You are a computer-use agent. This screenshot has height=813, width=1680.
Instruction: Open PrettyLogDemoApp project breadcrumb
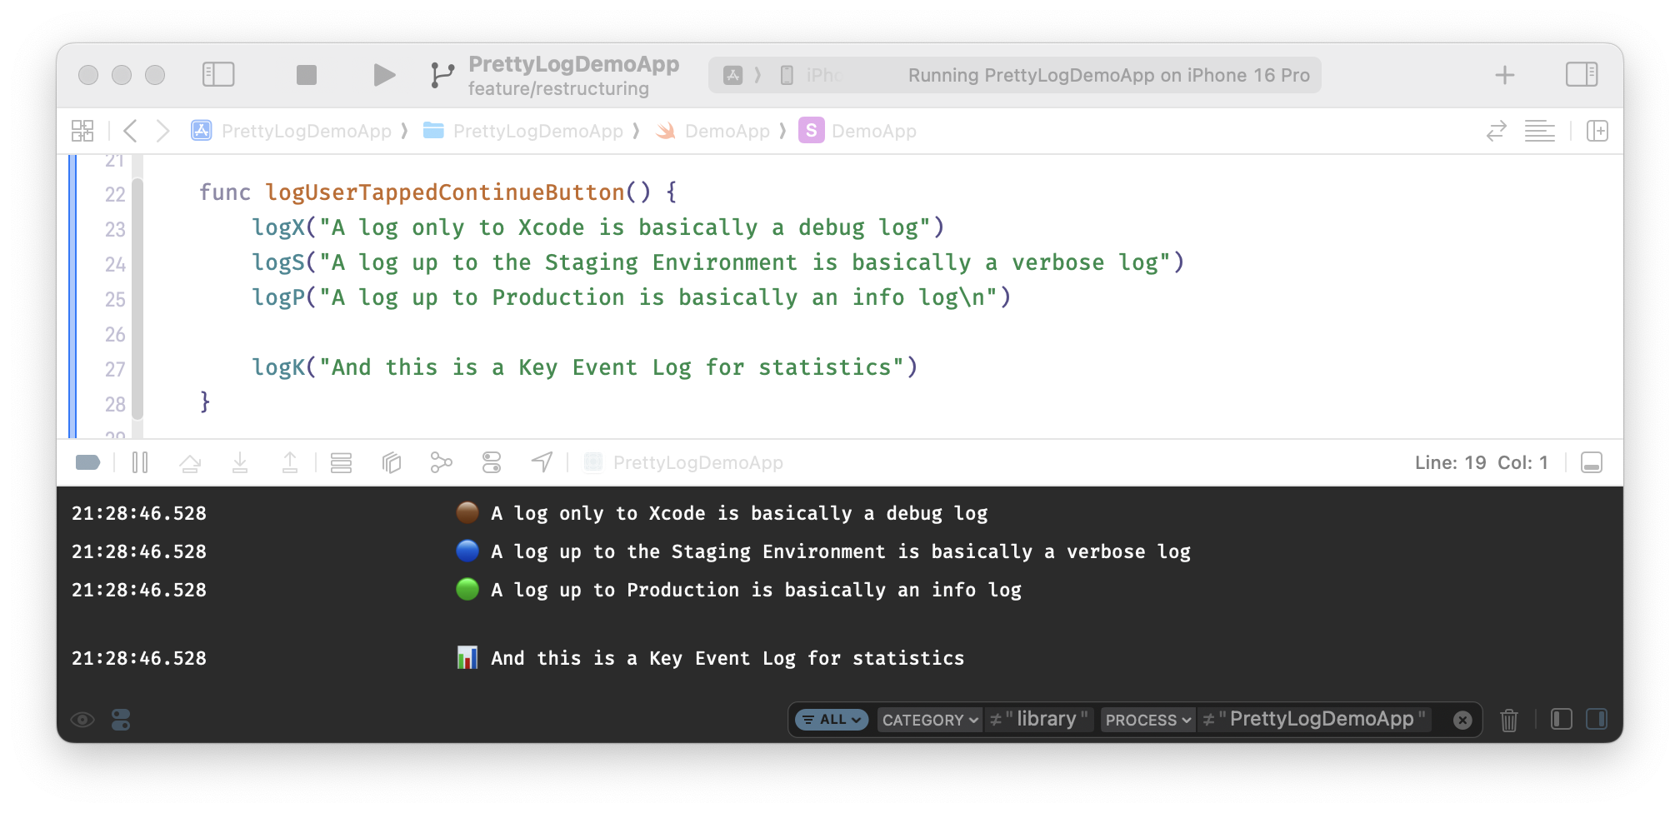[x=292, y=131]
